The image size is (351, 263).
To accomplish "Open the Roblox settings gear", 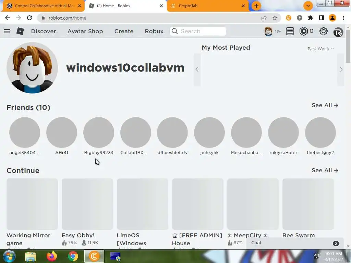I will click(324, 31).
